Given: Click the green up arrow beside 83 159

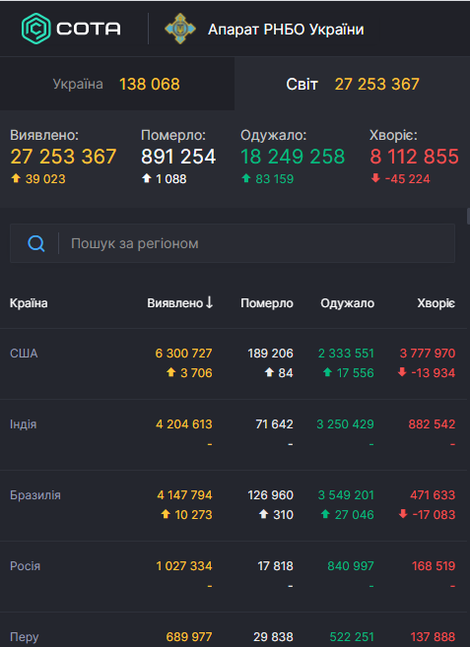Looking at the screenshot, I should (246, 178).
